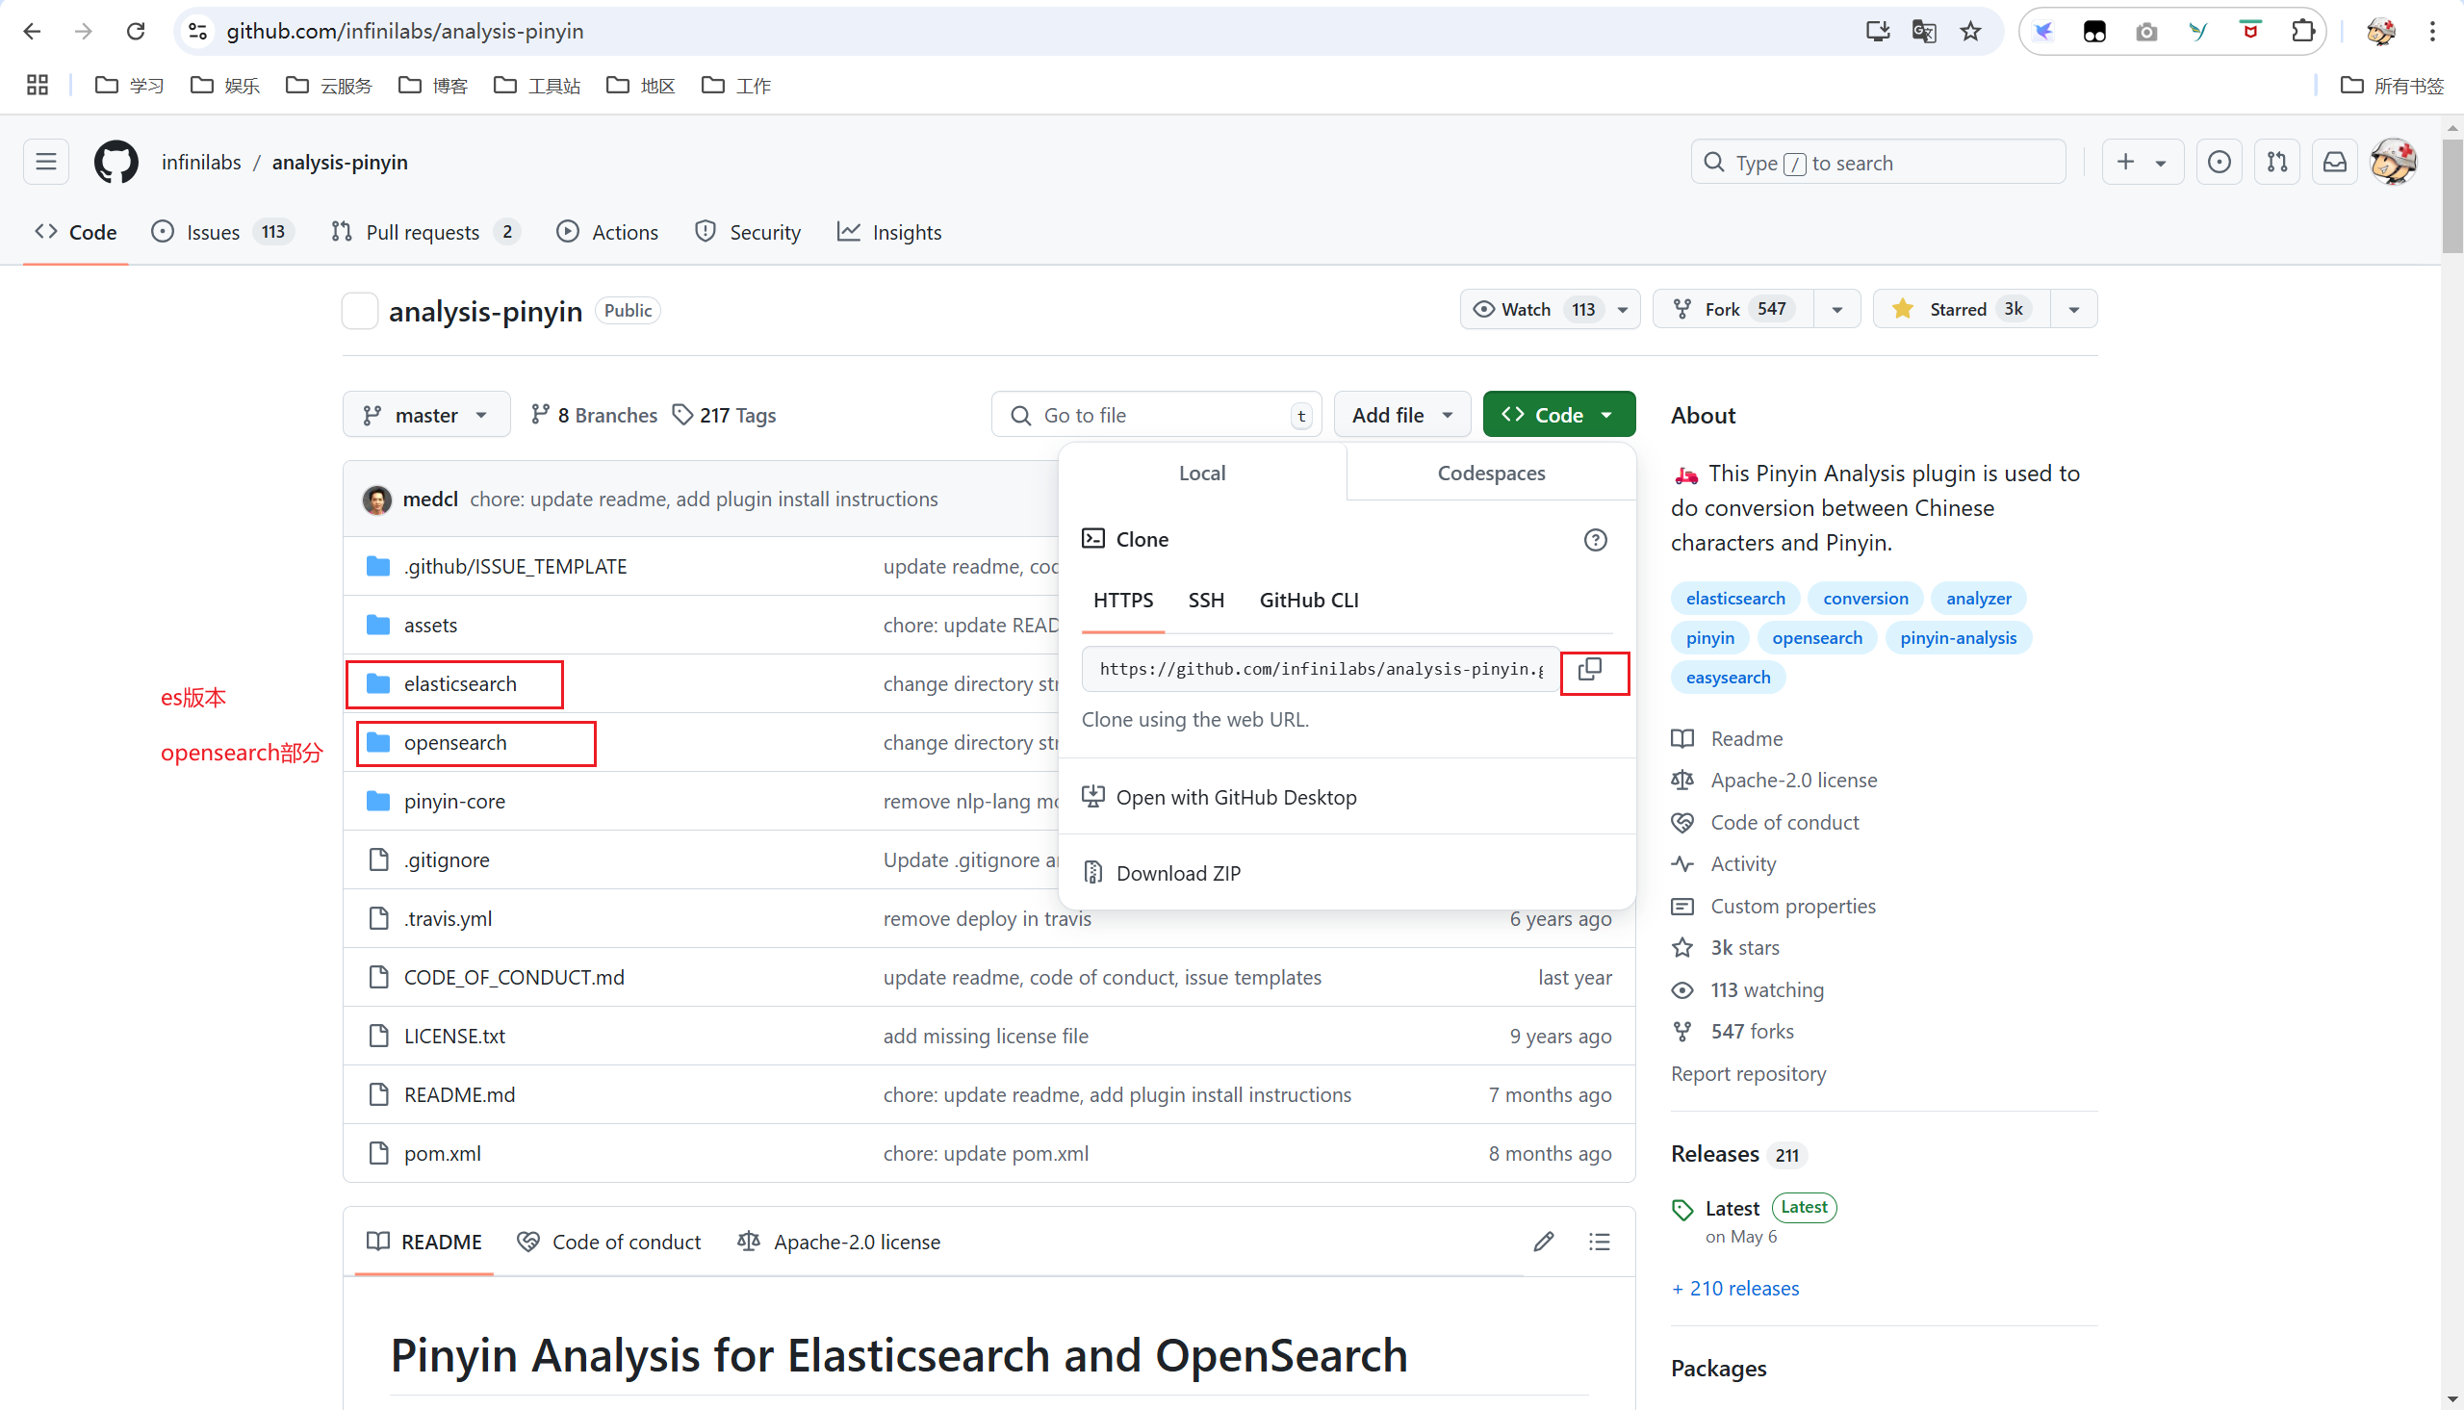Open the + 210 releases link
This screenshot has width=2464, height=1410.
[1735, 1288]
